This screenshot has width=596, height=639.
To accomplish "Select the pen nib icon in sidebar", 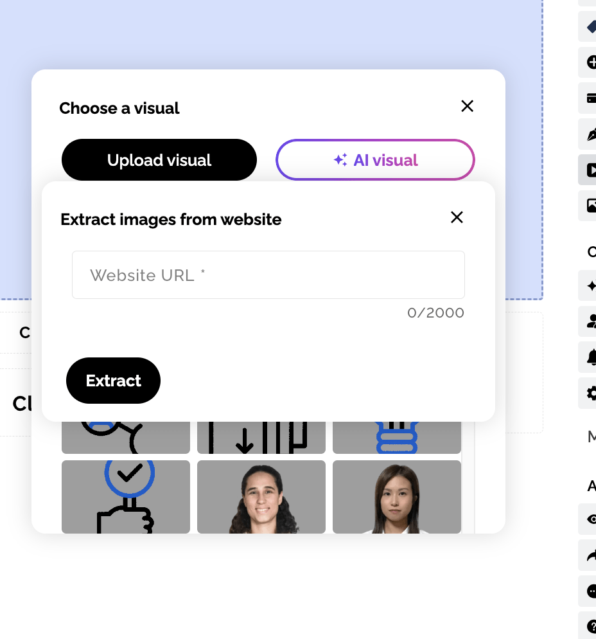I will coord(590,134).
